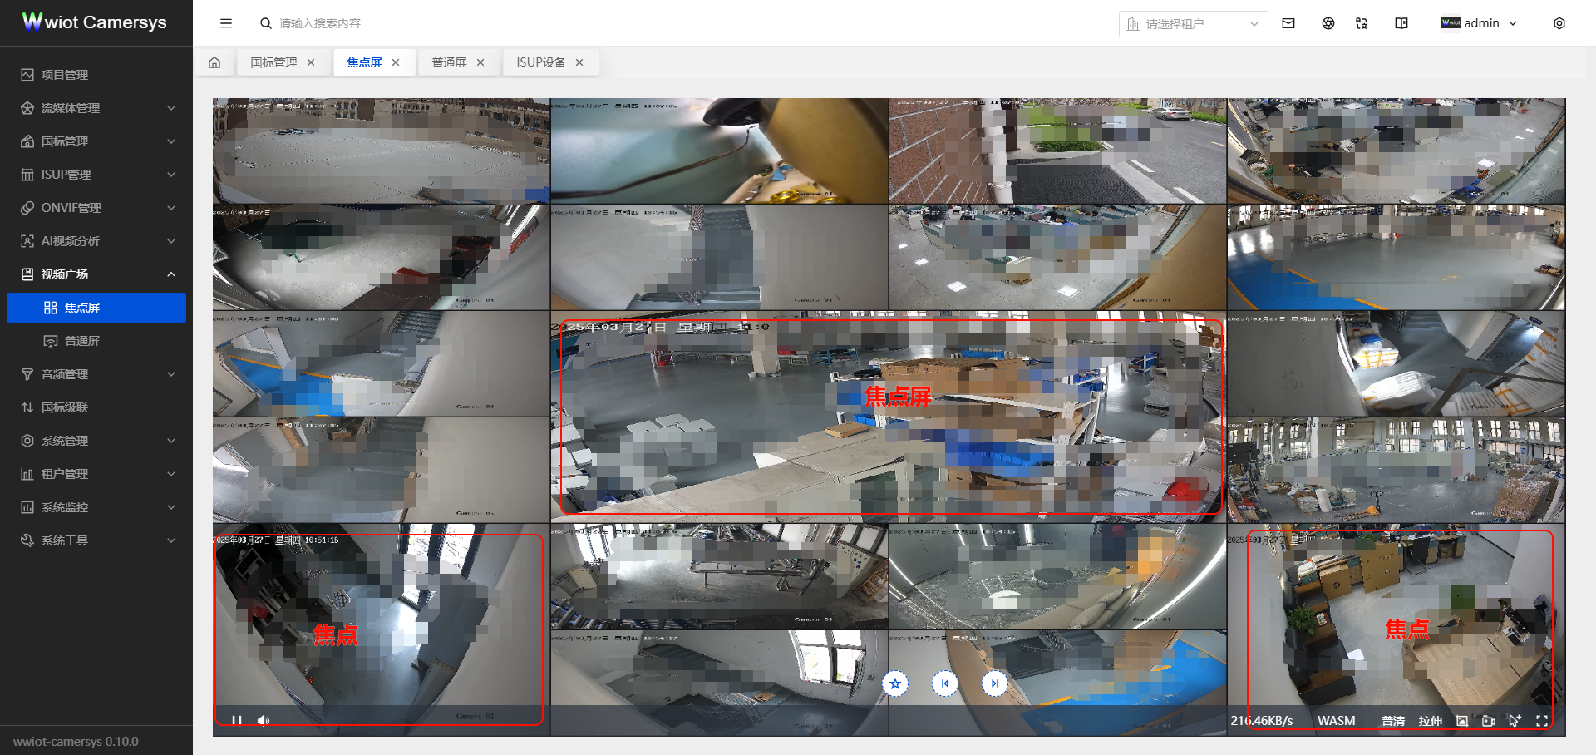Take a snapshot of the video stream
Image resolution: width=1596 pixels, height=755 pixels.
coord(1462,721)
